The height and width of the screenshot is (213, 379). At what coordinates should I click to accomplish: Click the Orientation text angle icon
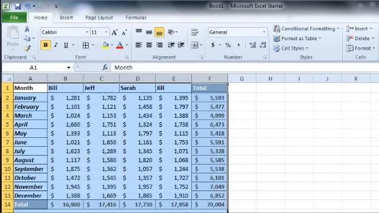[x=172, y=32]
